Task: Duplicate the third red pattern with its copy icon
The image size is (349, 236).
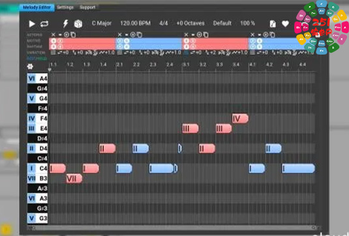Action: point(206,34)
